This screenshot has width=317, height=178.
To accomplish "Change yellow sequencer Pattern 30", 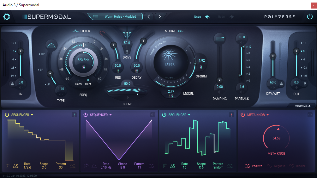I will coord(61,166).
